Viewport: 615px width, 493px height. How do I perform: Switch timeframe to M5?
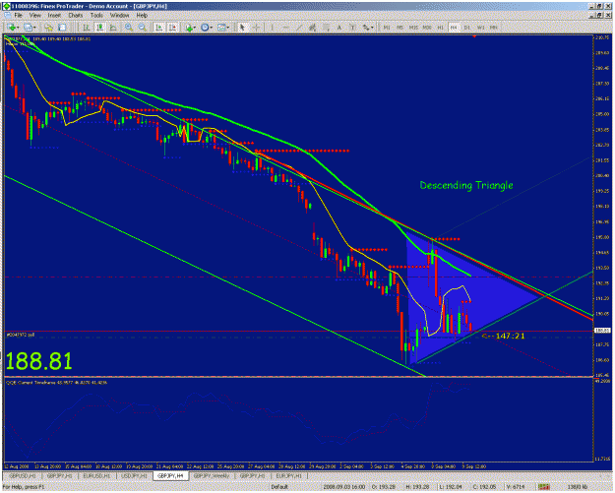pyautogui.click(x=400, y=28)
